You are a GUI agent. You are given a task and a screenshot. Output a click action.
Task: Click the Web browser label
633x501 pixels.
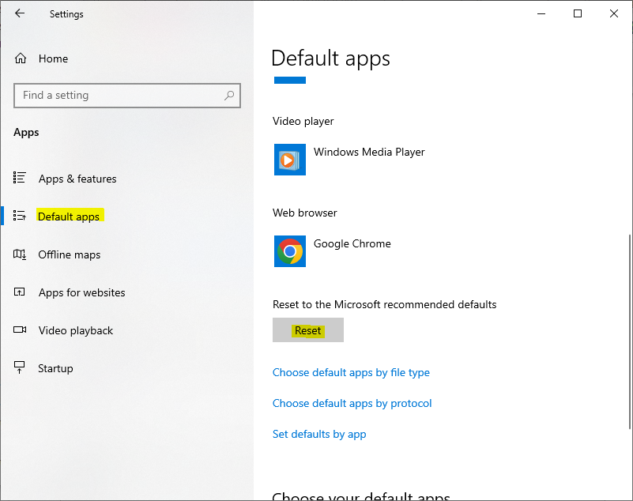(x=305, y=213)
